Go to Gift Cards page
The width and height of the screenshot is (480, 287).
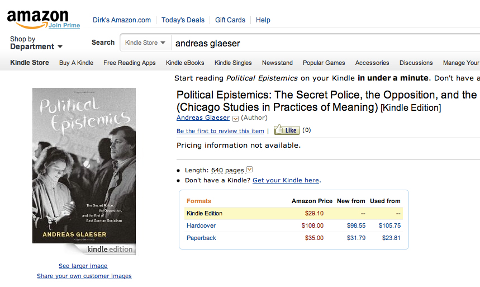coord(230,20)
